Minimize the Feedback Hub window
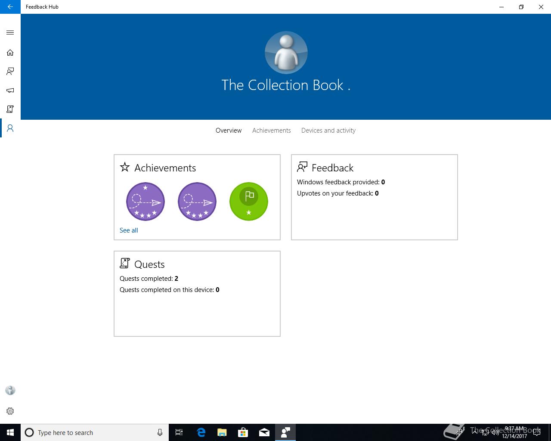The image size is (551, 441). pyautogui.click(x=501, y=7)
